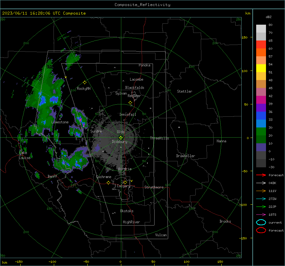Click the Stettler city label
The width and height of the screenshot is (285, 266).
coord(185,91)
